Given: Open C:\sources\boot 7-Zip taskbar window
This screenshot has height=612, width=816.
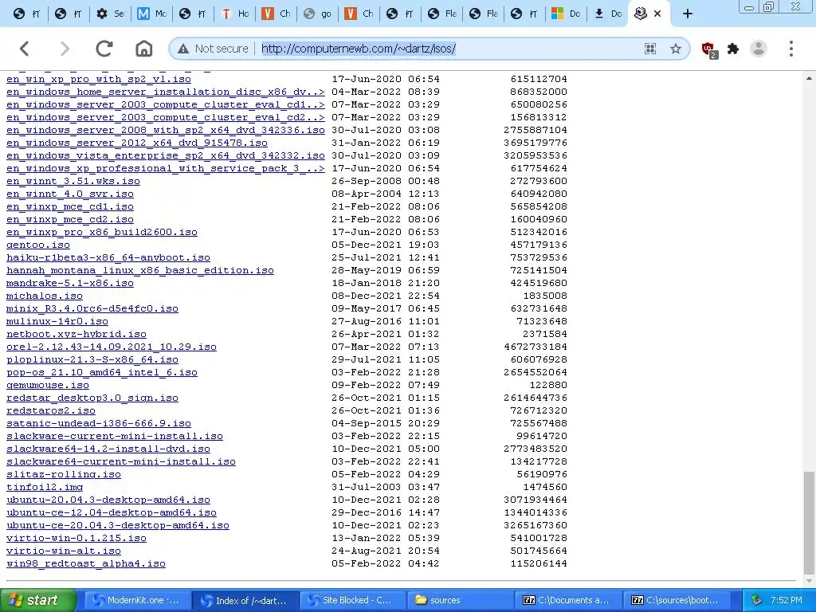Looking at the screenshot, I should pyautogui.click(x=676, y=600).
